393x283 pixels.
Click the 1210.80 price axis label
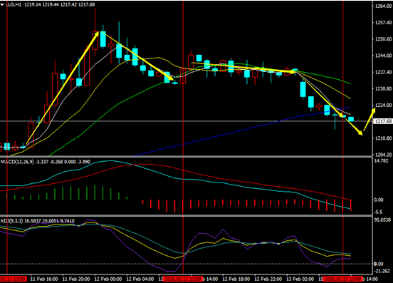point(384,138)
